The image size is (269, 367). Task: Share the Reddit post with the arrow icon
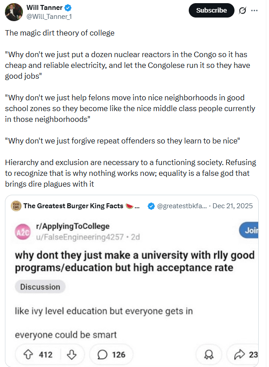239,354
